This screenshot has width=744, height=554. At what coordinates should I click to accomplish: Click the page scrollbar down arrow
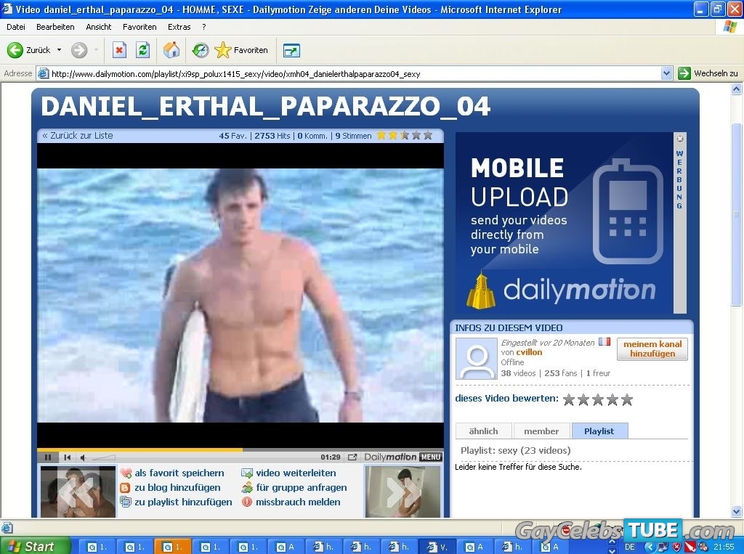737,511
